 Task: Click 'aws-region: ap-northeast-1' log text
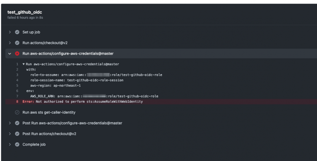click(x=55, y=85)
